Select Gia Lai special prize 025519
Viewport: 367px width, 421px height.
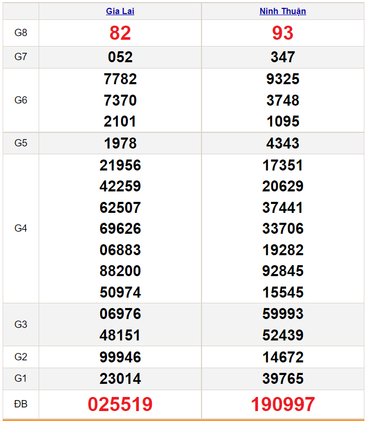(120, 404)
